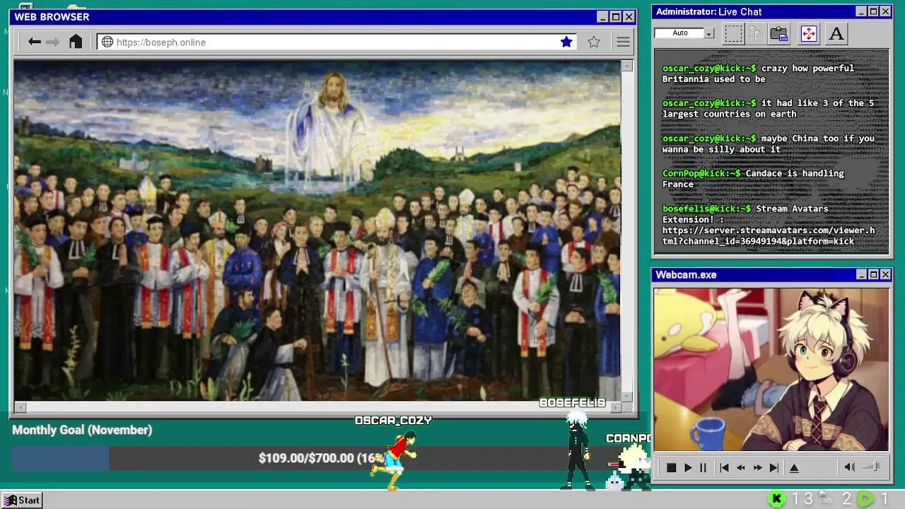Image resolution: width=905 pixels, height=509 pixels.
Task: Open the browser home page
Action: point(76,42)
